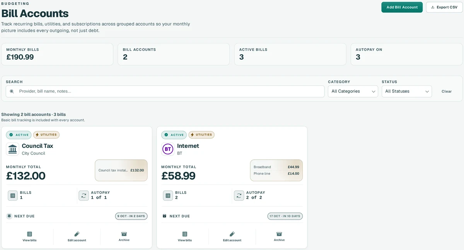Viewport: 464px width, 250px height.
Task: Click the Broadband £44.99 line
Action: [x=276, y=167]
